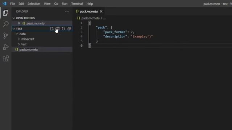Click line number 6 in gutter
The width and height of the screenshot is (232, 130).
click(82, 45)
